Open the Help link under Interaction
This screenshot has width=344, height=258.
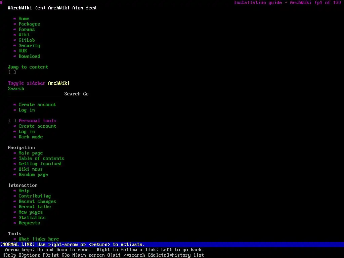click(x=24, y=191)
